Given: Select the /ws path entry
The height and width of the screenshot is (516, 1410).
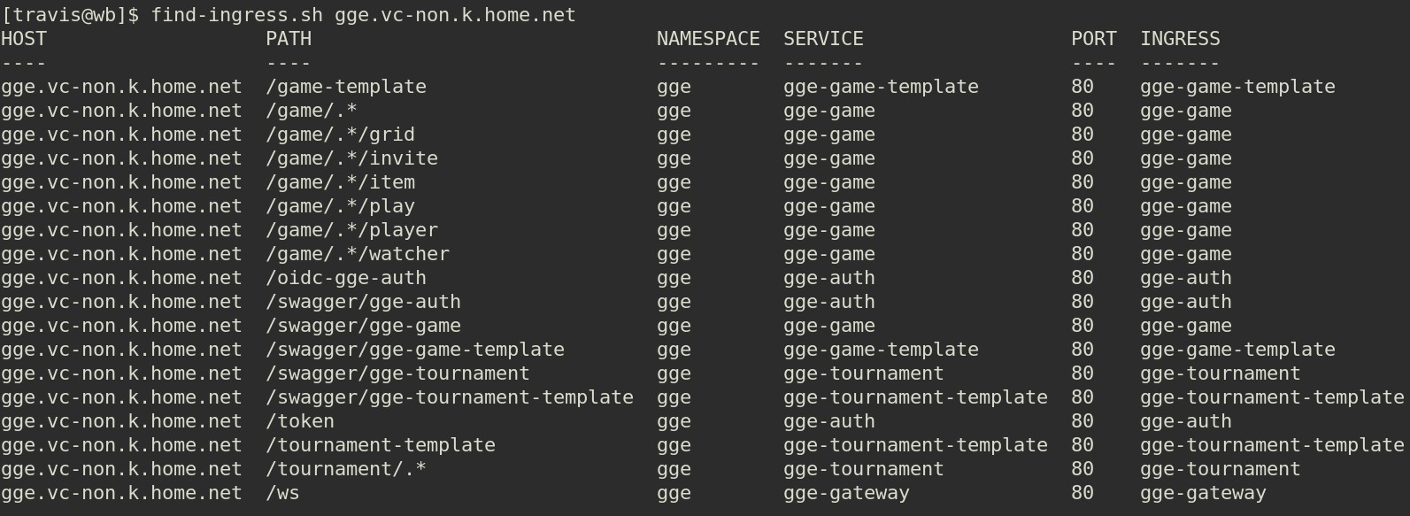Looking at the screenshot, I should 282,493.
